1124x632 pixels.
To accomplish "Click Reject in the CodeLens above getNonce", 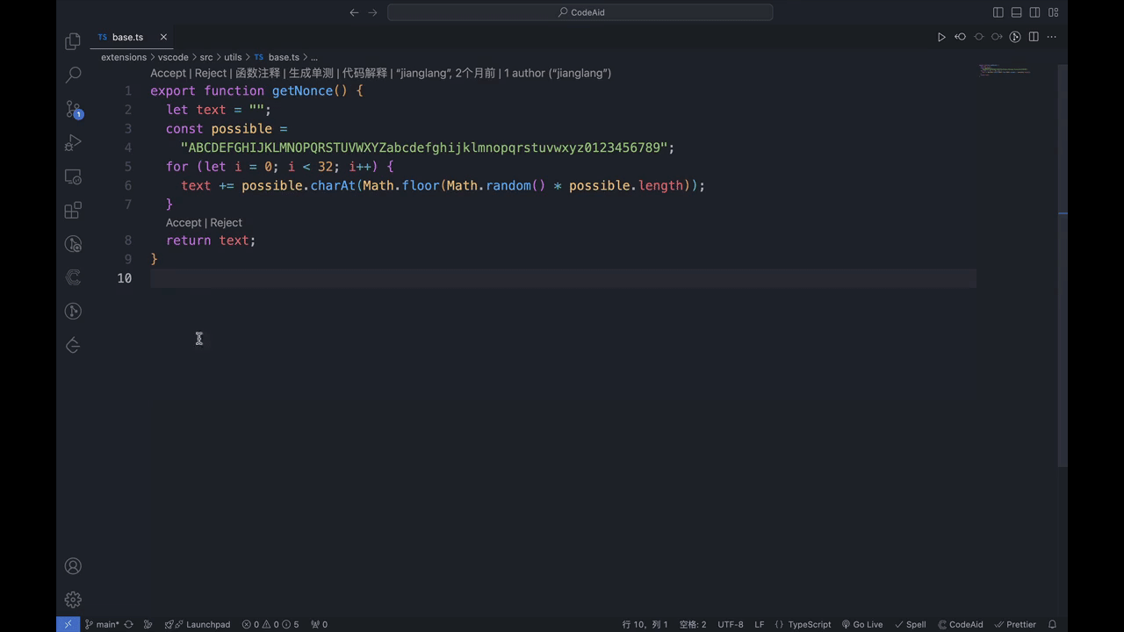I will [x=211, y=73].
